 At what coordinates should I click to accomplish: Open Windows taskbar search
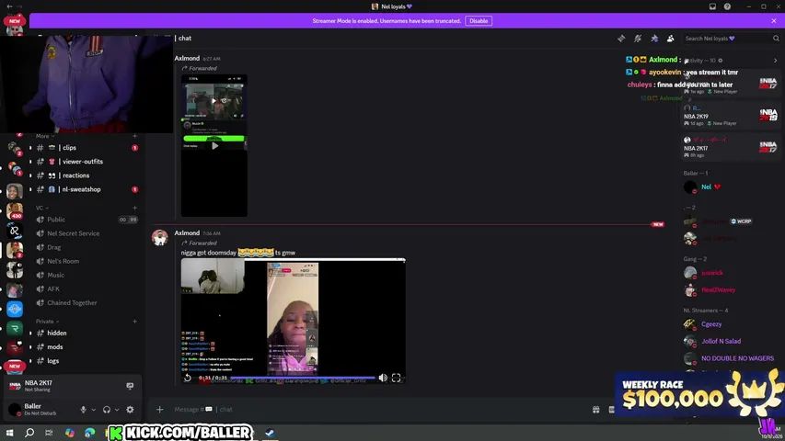pos(29,433)
